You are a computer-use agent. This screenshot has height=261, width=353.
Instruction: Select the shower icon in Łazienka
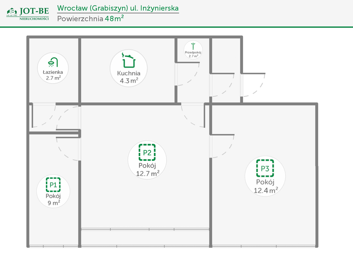pyautogui.click(x=53, y=62)
